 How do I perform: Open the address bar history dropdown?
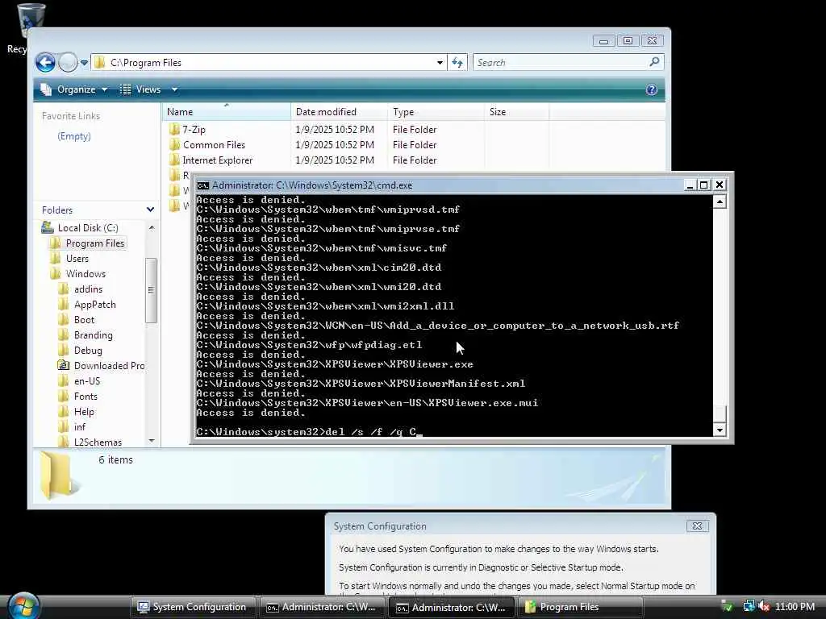pyautogui.click(x=440, y=63)
